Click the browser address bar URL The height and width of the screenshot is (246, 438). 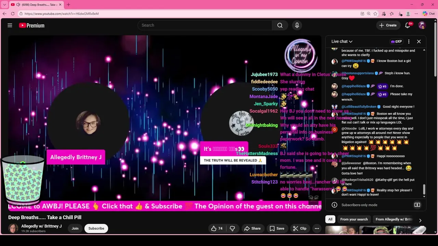tap(62, 14)
